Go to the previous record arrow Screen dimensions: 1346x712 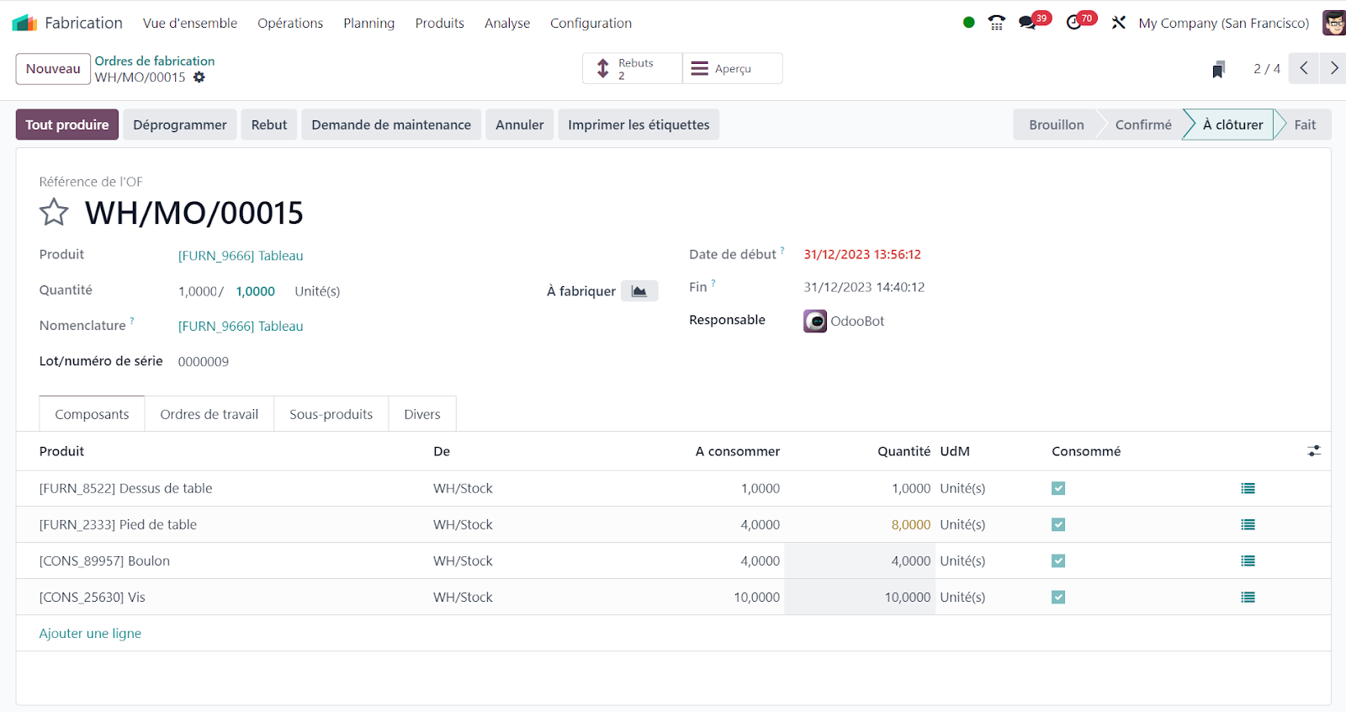[1303, 68]
